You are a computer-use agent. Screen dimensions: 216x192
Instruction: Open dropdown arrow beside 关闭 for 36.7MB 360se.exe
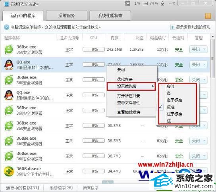[x=204, y=156]
